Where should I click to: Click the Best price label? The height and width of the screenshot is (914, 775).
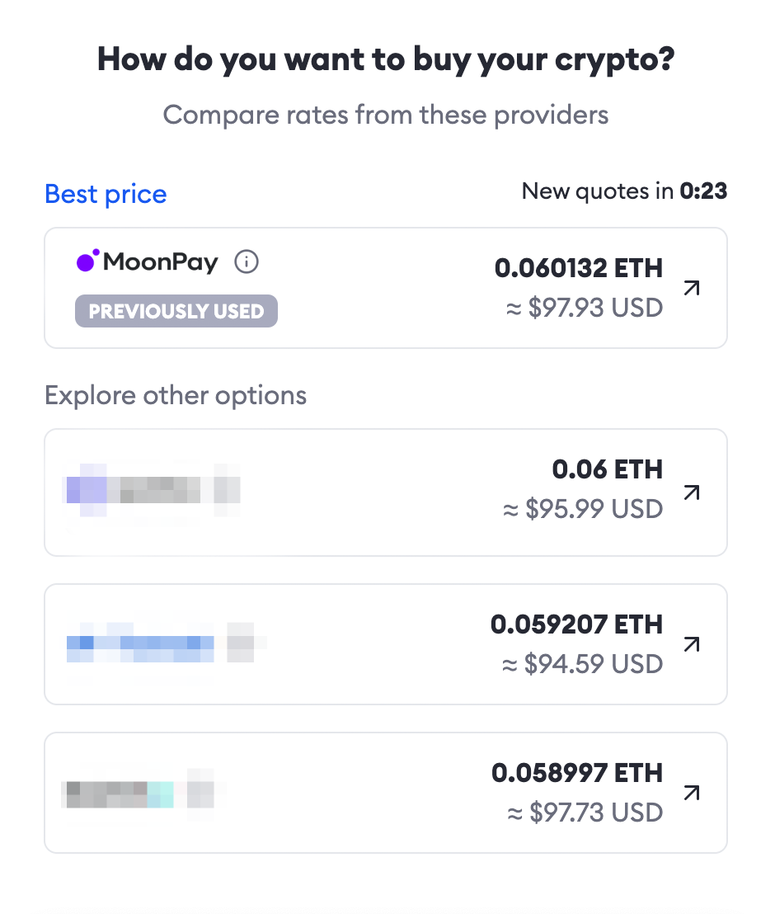pyautogui.click(x=106, y=195)
